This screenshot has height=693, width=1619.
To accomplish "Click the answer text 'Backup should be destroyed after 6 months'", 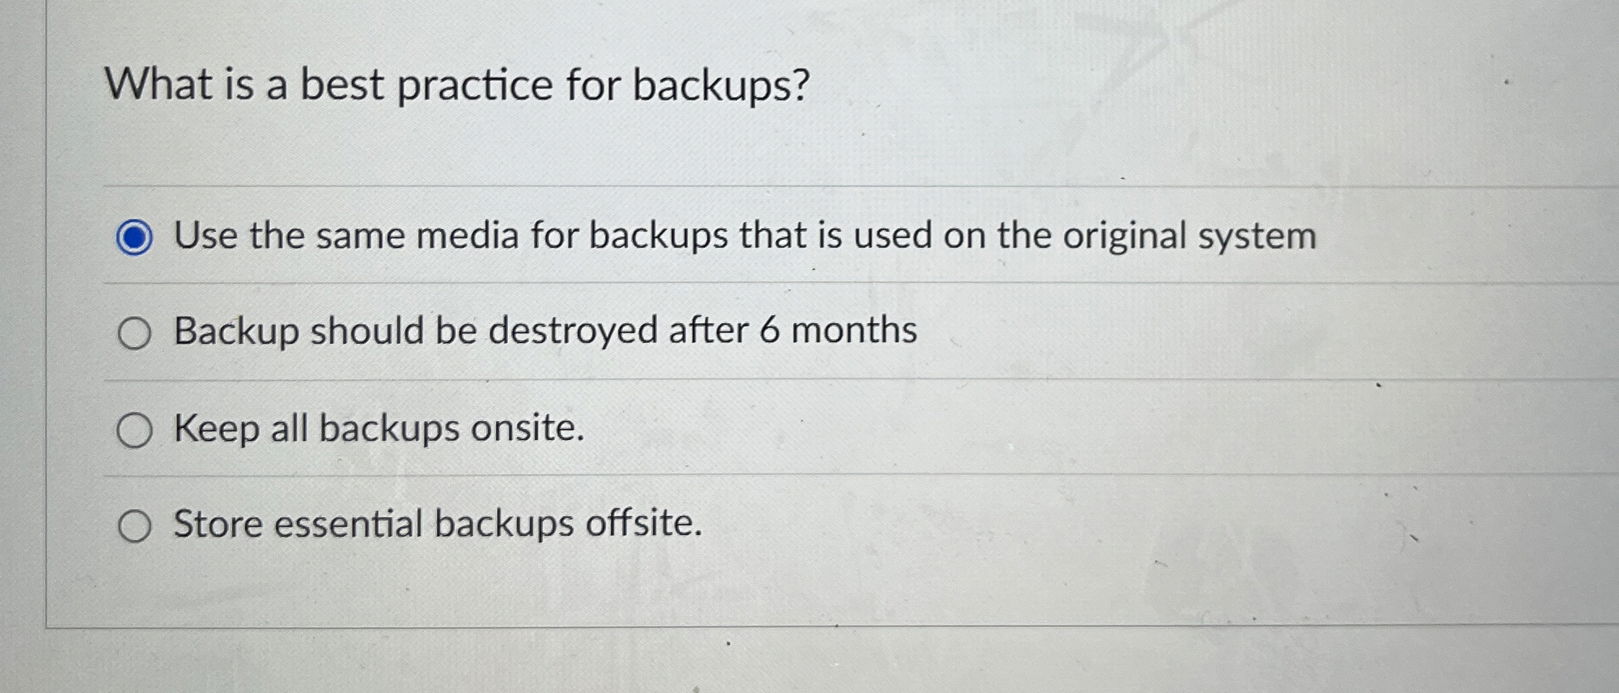I will [543, 333].
